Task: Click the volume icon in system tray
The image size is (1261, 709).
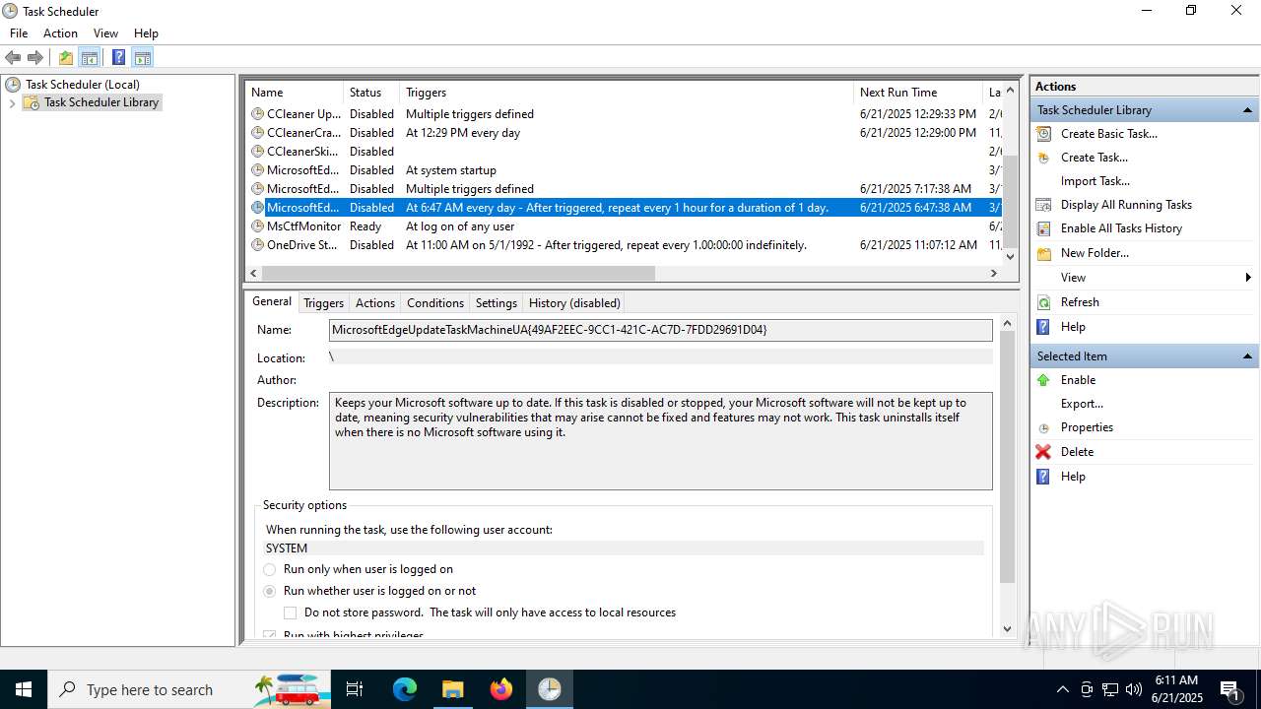Action: click(x=1134, y=689)
